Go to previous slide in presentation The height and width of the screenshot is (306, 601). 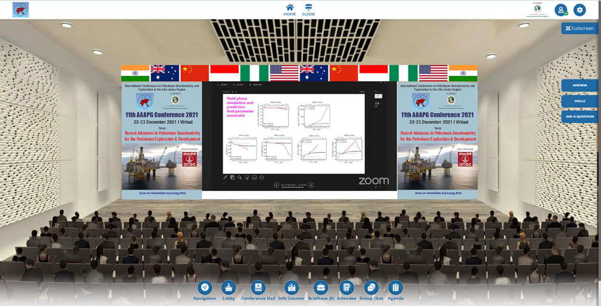277,185
